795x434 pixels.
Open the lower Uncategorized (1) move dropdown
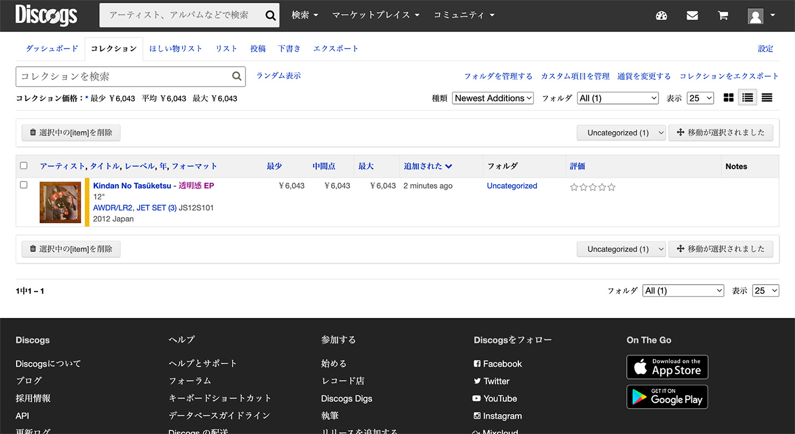[621, 249]
